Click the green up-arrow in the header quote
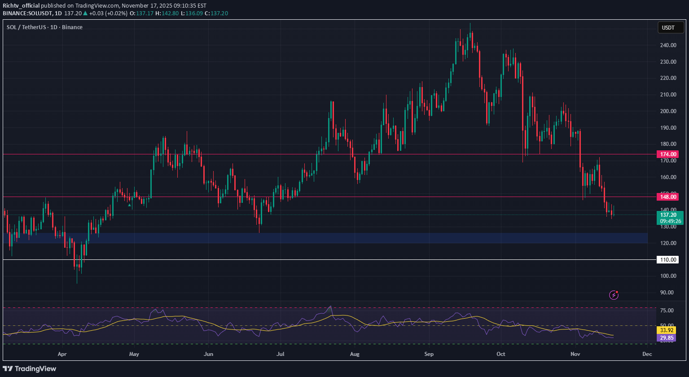The width and height of the screenshot is (689, 377). point(85,13)
